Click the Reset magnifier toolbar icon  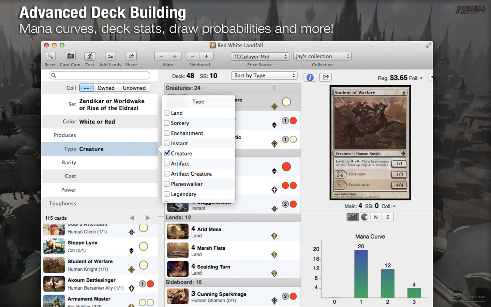pos(50,56)
